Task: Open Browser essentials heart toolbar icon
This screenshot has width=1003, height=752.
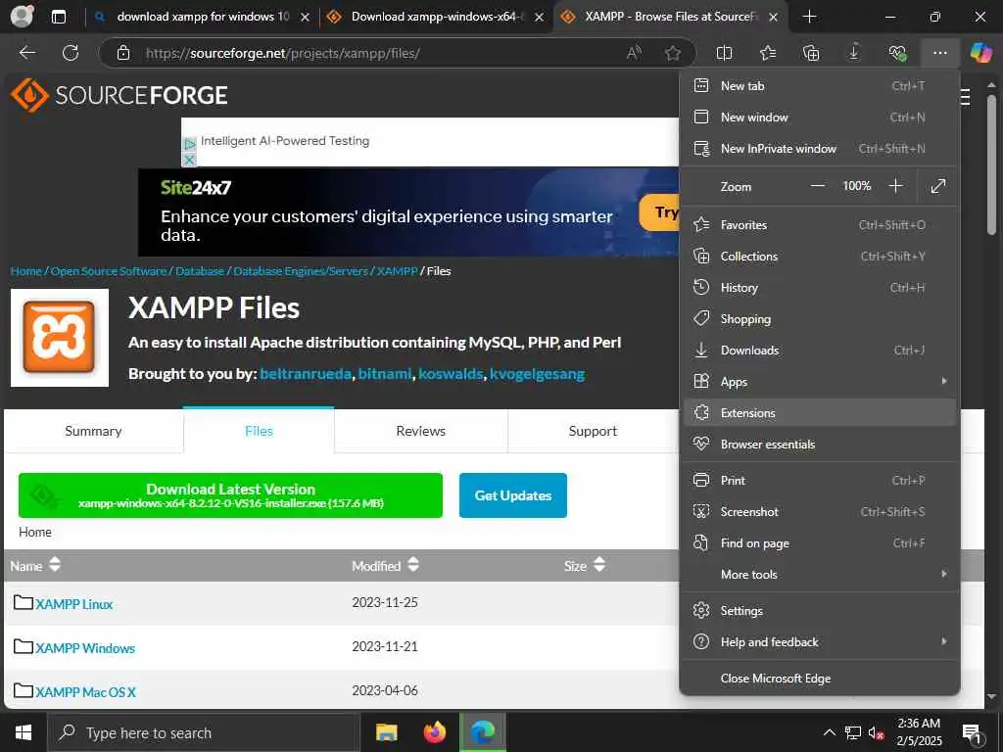Action: coord(897,53)
